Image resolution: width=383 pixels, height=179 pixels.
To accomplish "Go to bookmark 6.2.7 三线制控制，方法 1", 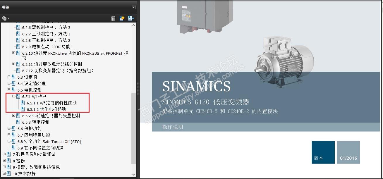I will tap(46, 34).
